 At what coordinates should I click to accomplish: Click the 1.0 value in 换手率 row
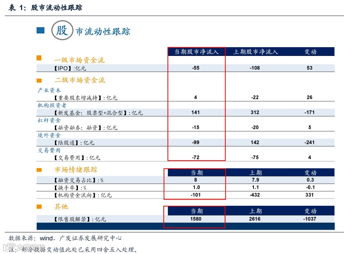[196, 187]
